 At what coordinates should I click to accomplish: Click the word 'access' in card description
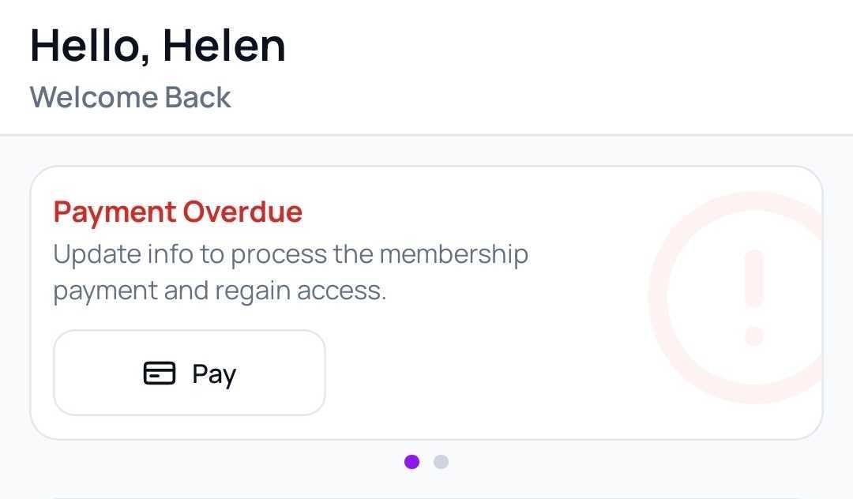click(x=340, y=291)
